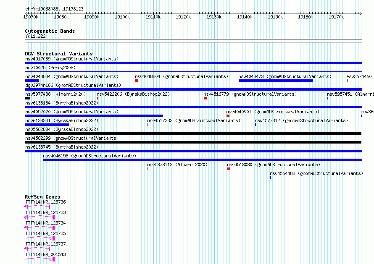The width and height of the screenshot is (374, 264).
Task: Select the nsv4577312 variant label
Action: 301,120
